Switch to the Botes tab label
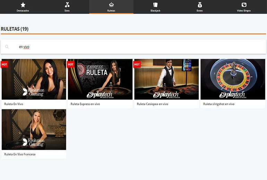Image resolution: width=267 pixels, height=180 pixels. click(x=200, y=10)
